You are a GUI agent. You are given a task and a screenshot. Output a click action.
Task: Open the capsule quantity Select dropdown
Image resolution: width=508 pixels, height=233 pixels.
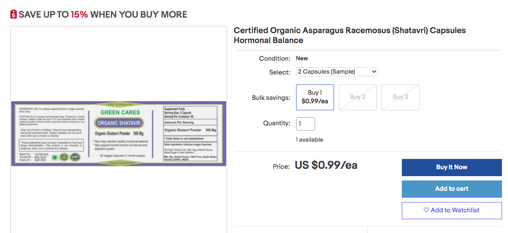337,72
